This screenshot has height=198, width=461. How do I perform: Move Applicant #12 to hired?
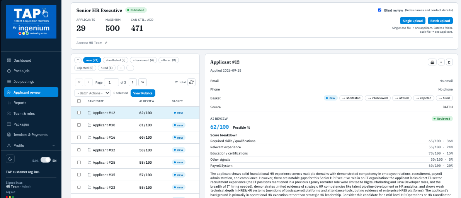[x=444, y=98]
